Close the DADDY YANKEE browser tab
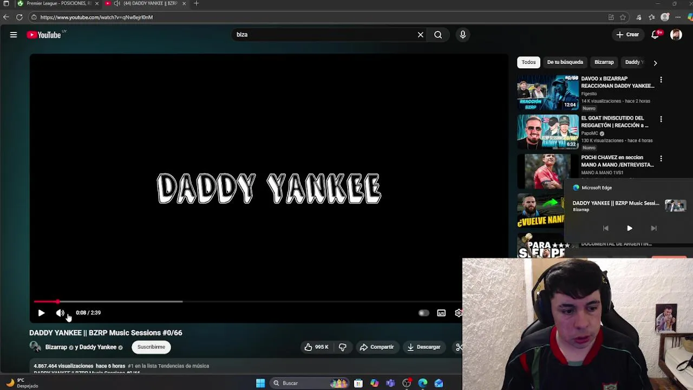The height and width of the screenshot is (390, 693). tap(184, 3)
